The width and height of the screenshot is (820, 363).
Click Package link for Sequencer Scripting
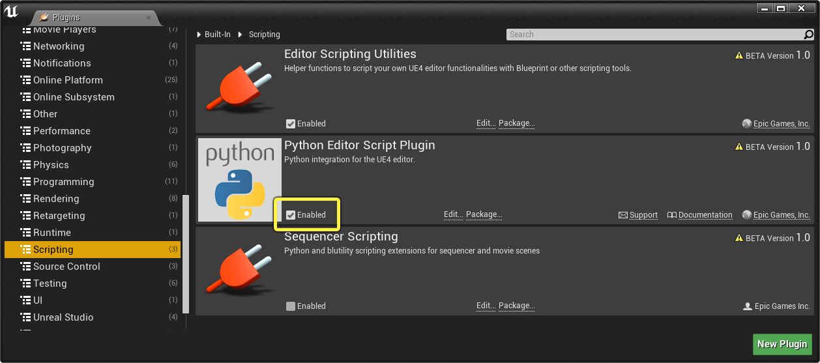pos(517,306)
